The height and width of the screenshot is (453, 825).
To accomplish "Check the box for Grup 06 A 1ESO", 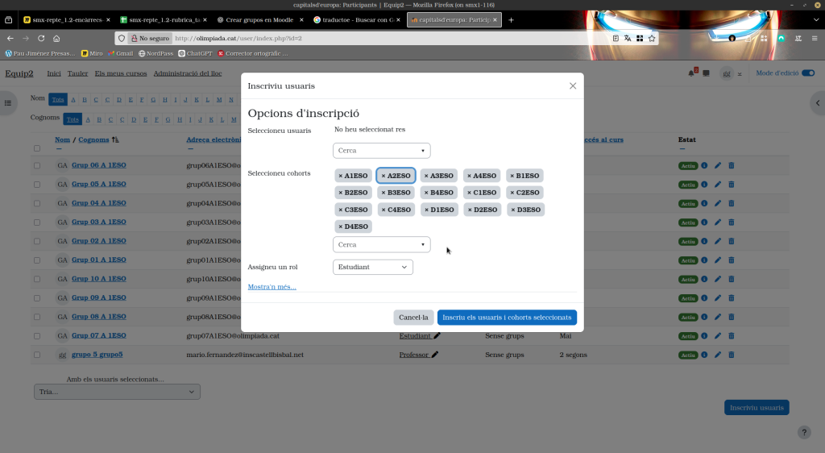I will point(37,165).
